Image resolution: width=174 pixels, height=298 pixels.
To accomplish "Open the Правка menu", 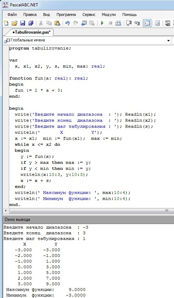I will click(30, 15).
